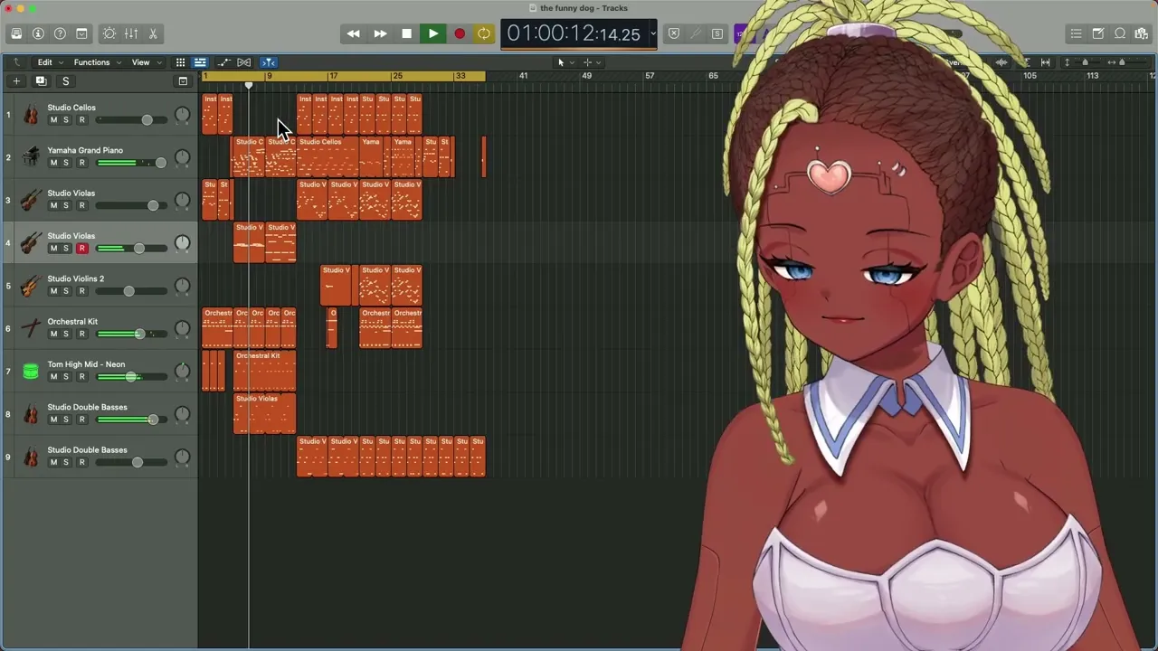The height and width of the screenshot is (651, 1158).
Task: Click the time position display 01:00:12:14.25
Action: pos(574,34)
